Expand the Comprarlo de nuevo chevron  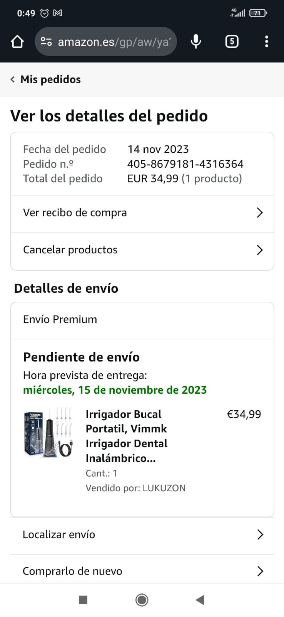[260, 571]
